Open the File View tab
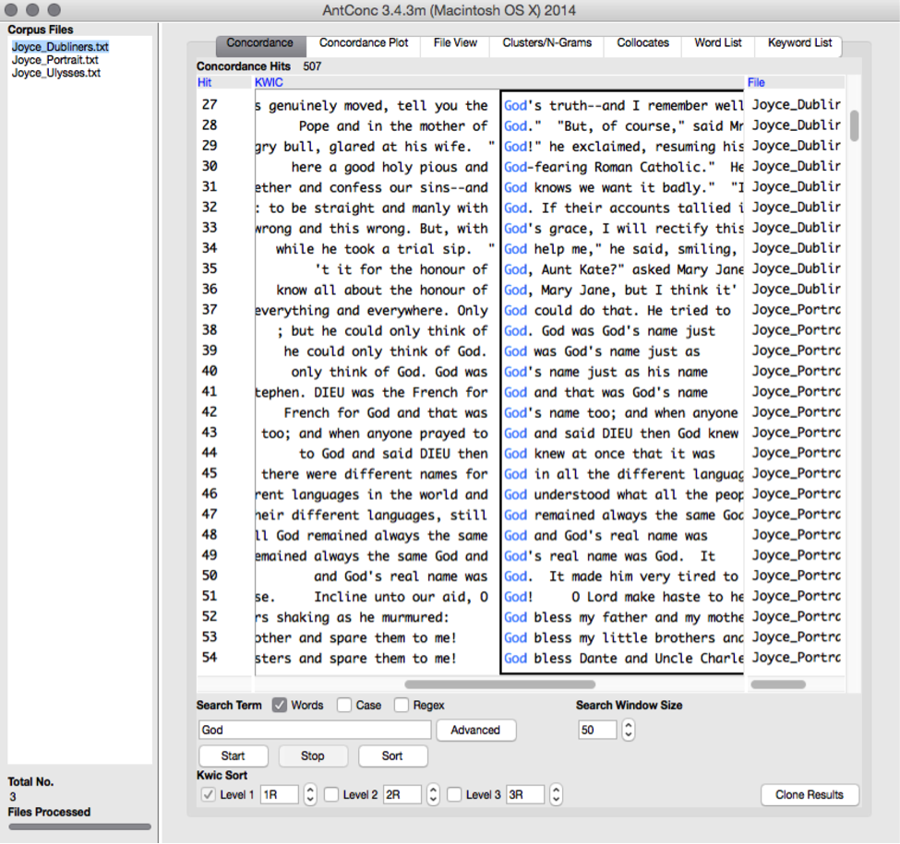 click(455, 43)
